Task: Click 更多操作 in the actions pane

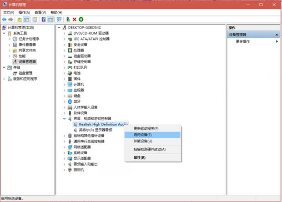Action: [243, 41]
